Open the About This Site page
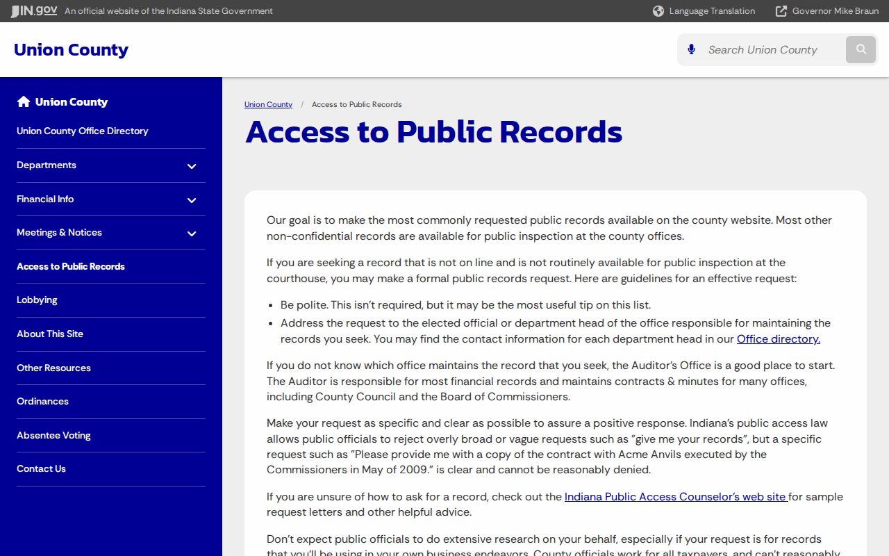The height and width of the screenshot is (556, 889). 50,334
